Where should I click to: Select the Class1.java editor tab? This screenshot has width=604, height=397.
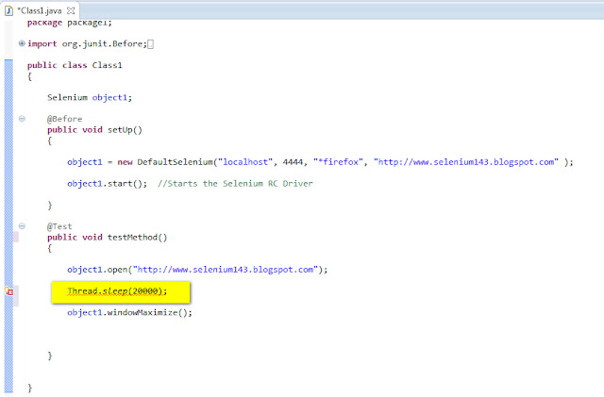39,10
